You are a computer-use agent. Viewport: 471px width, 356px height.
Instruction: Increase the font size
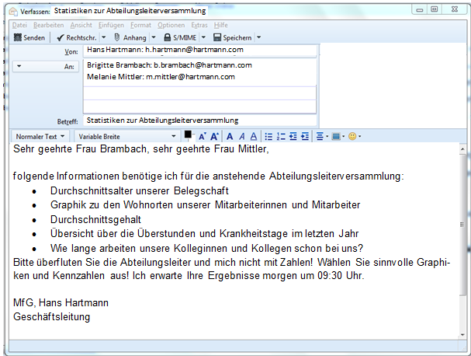(215, 137)
